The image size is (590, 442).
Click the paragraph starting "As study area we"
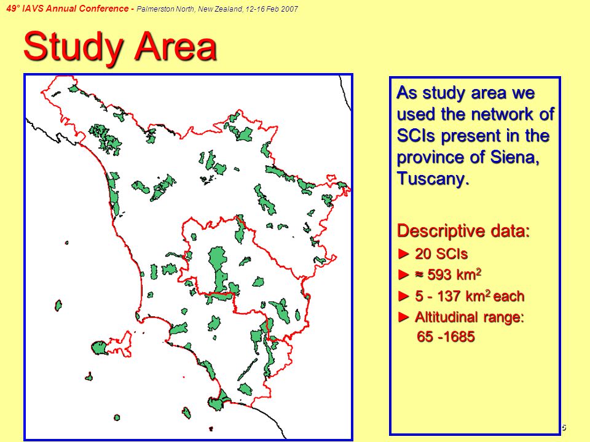coord(475,135)
